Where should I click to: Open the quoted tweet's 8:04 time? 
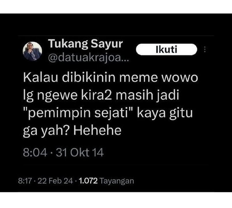click(35, 152)
